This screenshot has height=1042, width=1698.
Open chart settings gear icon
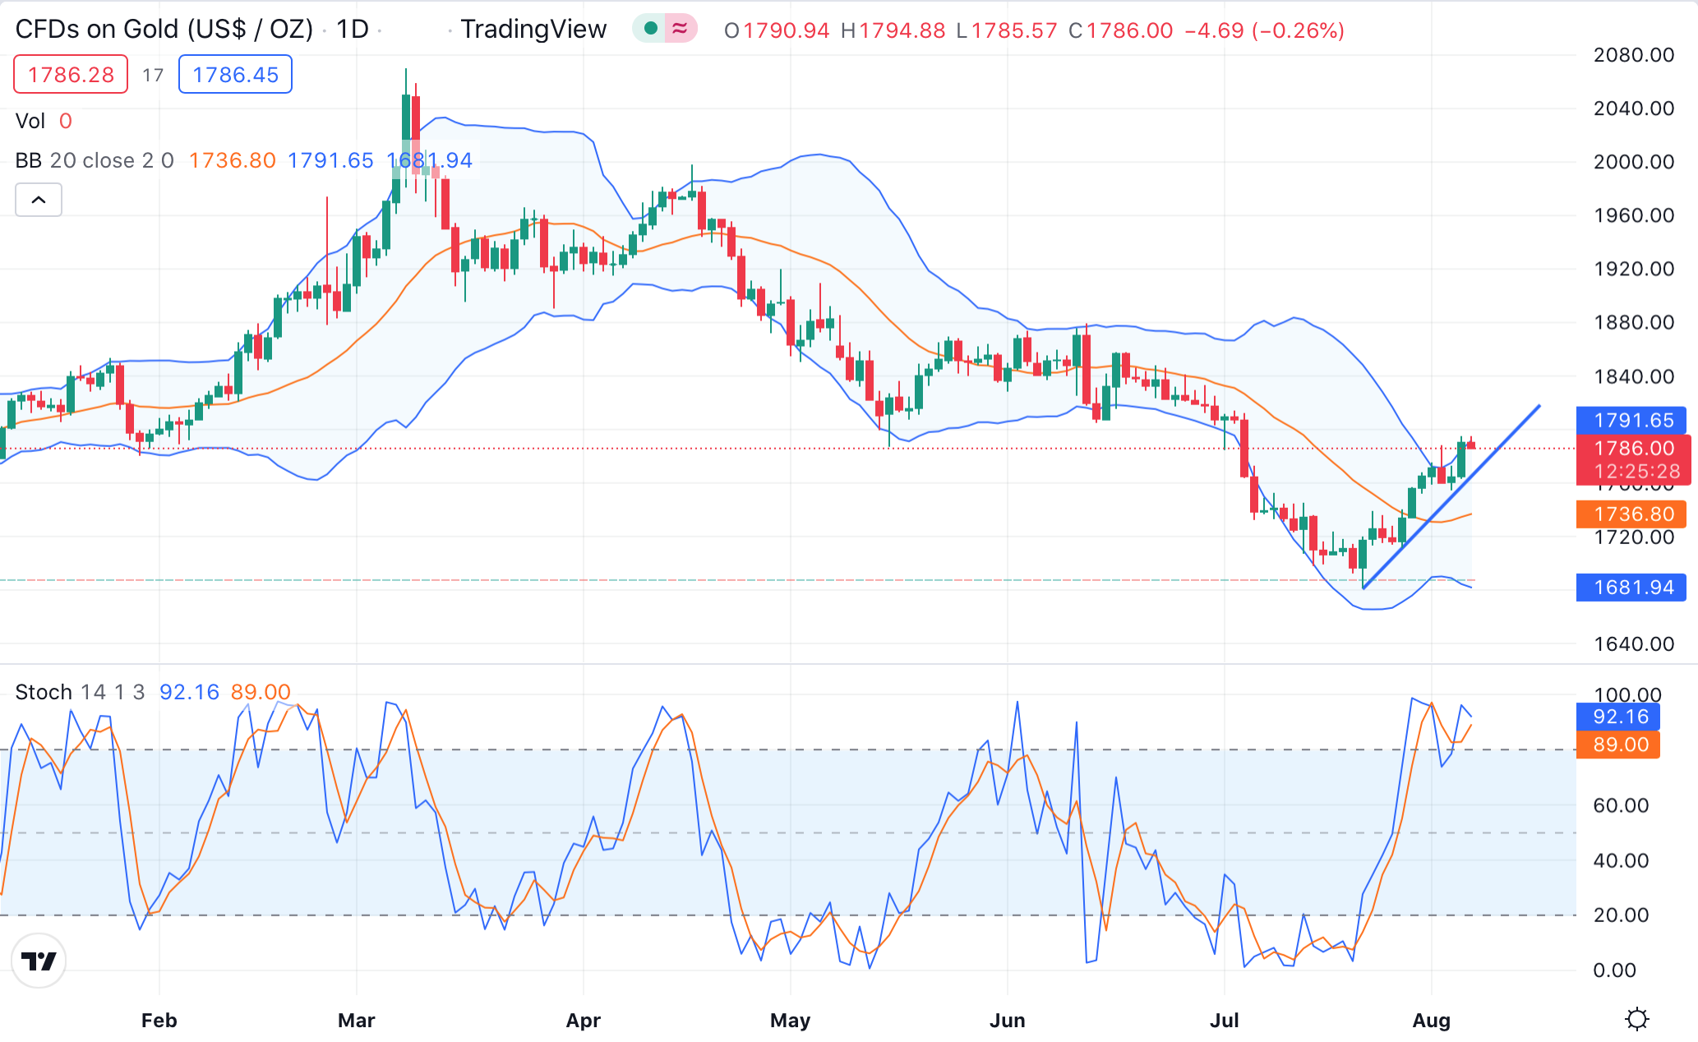1636,1019
